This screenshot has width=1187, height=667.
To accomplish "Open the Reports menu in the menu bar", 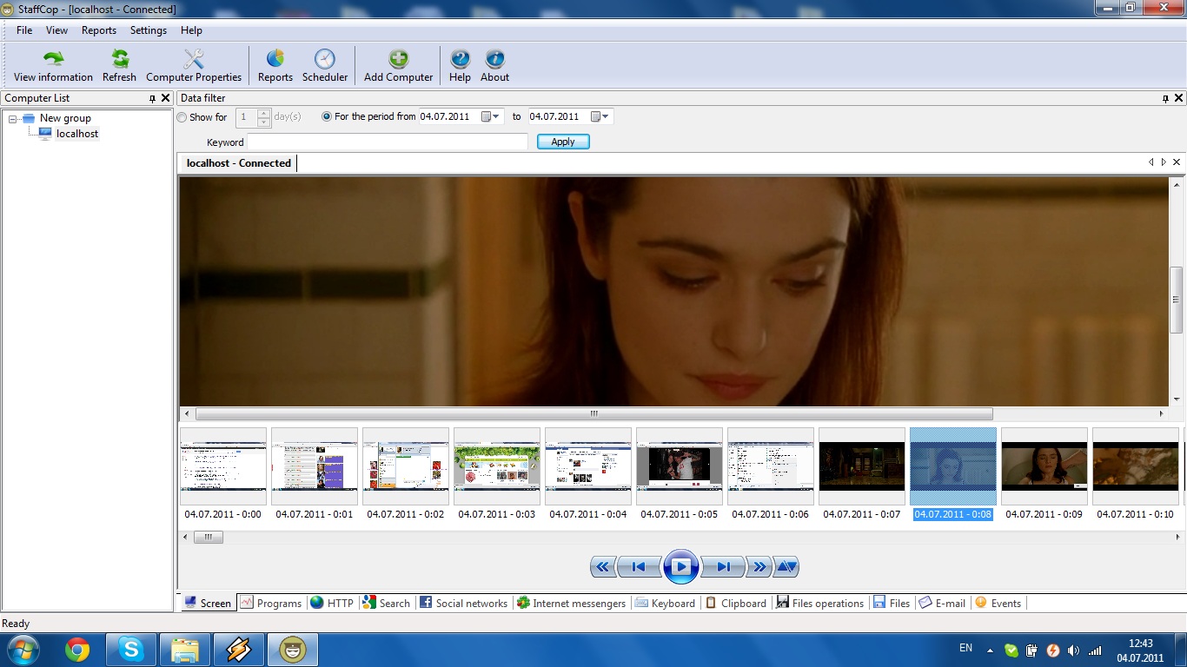I will point(99,30).
